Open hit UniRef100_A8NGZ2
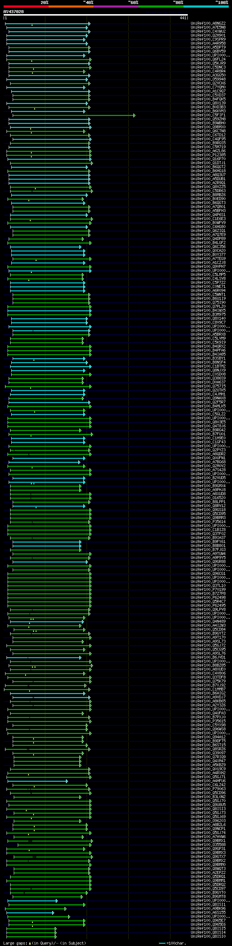 click(x=208, y=24)
